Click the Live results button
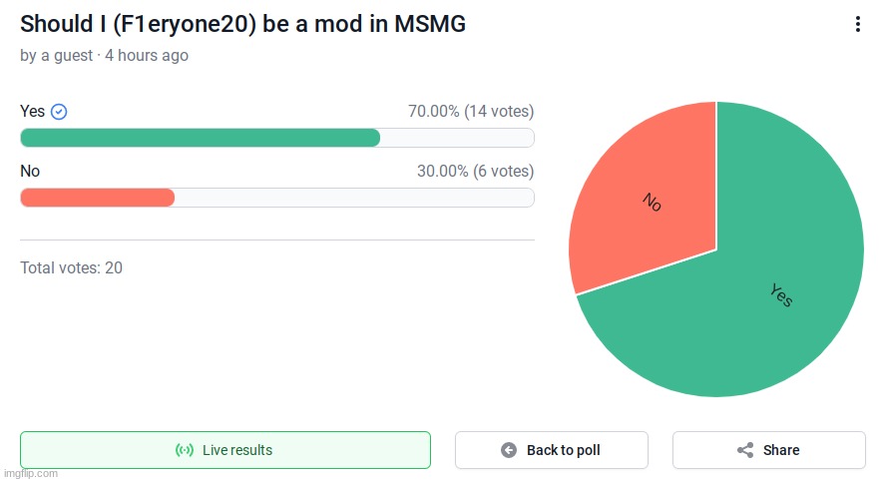884x482 pixels. coord(225,450)
